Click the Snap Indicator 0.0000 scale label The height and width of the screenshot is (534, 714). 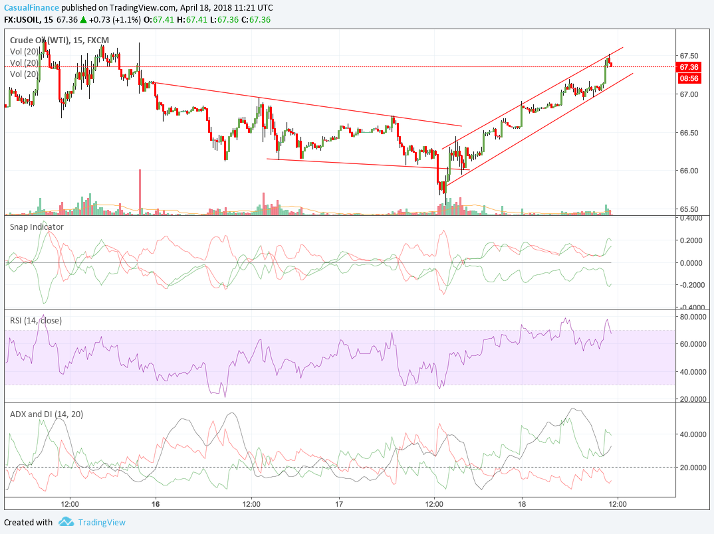691,263
